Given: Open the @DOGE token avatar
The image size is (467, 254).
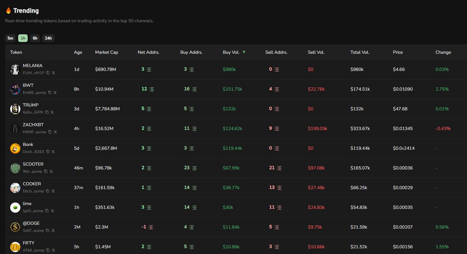Looking at the screenshot, I should tap(15, 227).
